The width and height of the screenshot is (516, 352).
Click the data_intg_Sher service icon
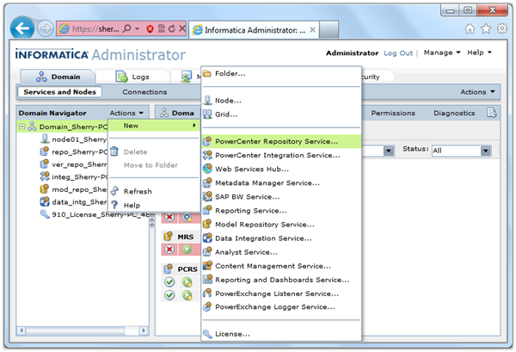45,201
